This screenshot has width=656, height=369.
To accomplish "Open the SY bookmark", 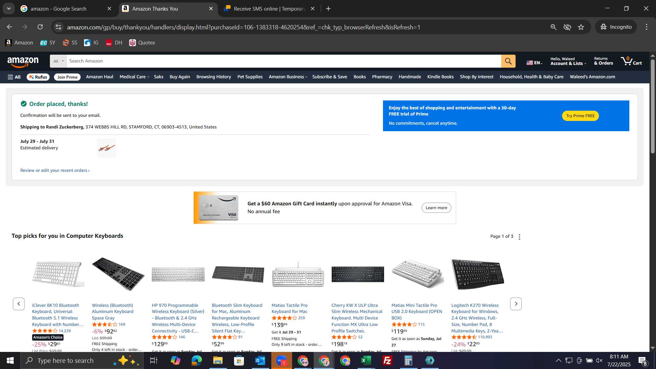I will (x=47, y=43).
